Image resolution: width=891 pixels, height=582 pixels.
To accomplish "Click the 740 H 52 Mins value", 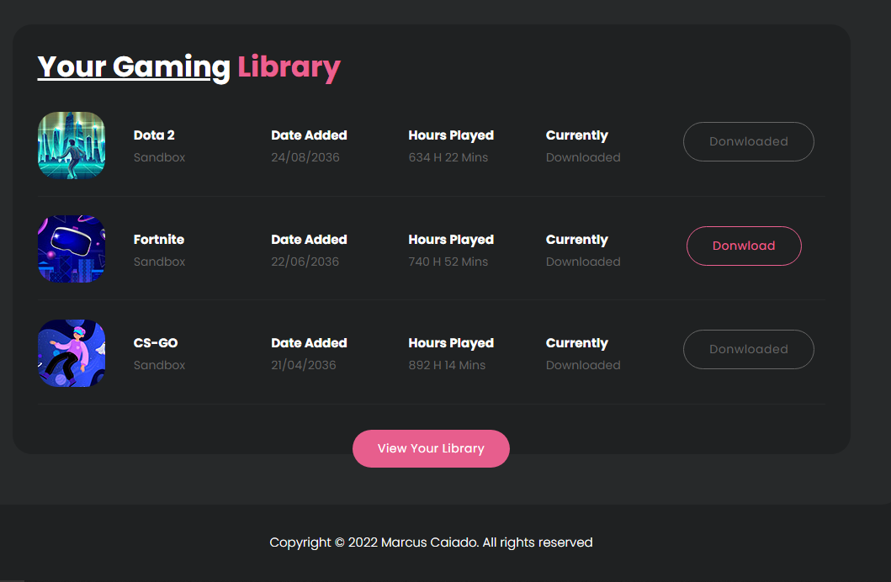I will click(448, 262).
